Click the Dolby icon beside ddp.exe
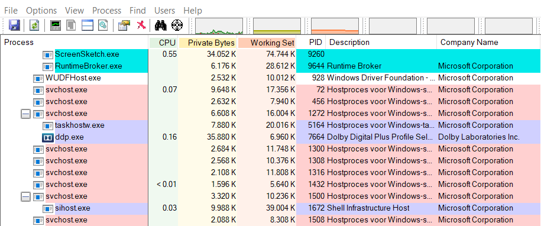541x226 pixels. point(48,137)
